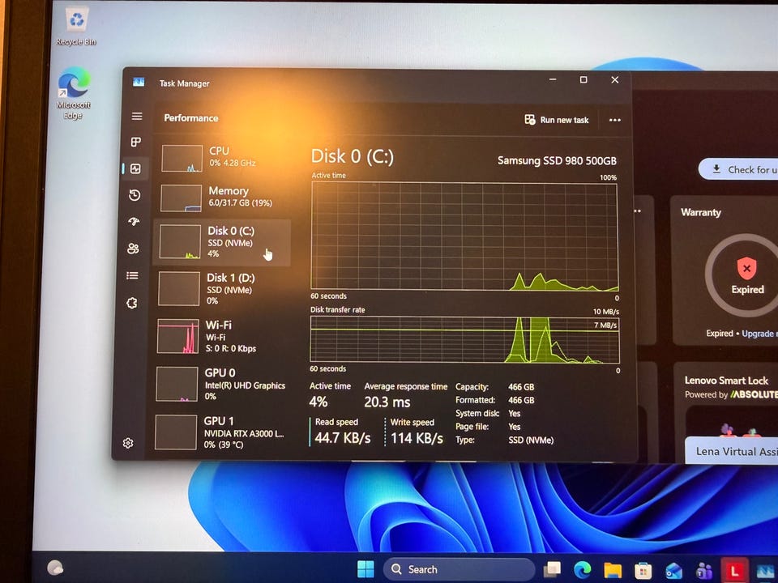Select Disk 1 (D:) performance entry
This screenshot has width=778, height=583.
tap(220, 288)
